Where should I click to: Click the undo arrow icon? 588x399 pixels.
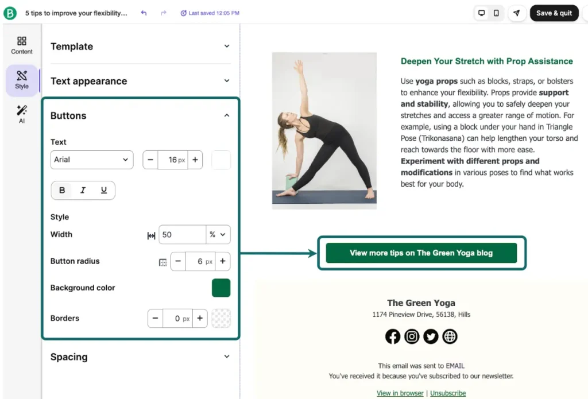click(x=144, y=13)
